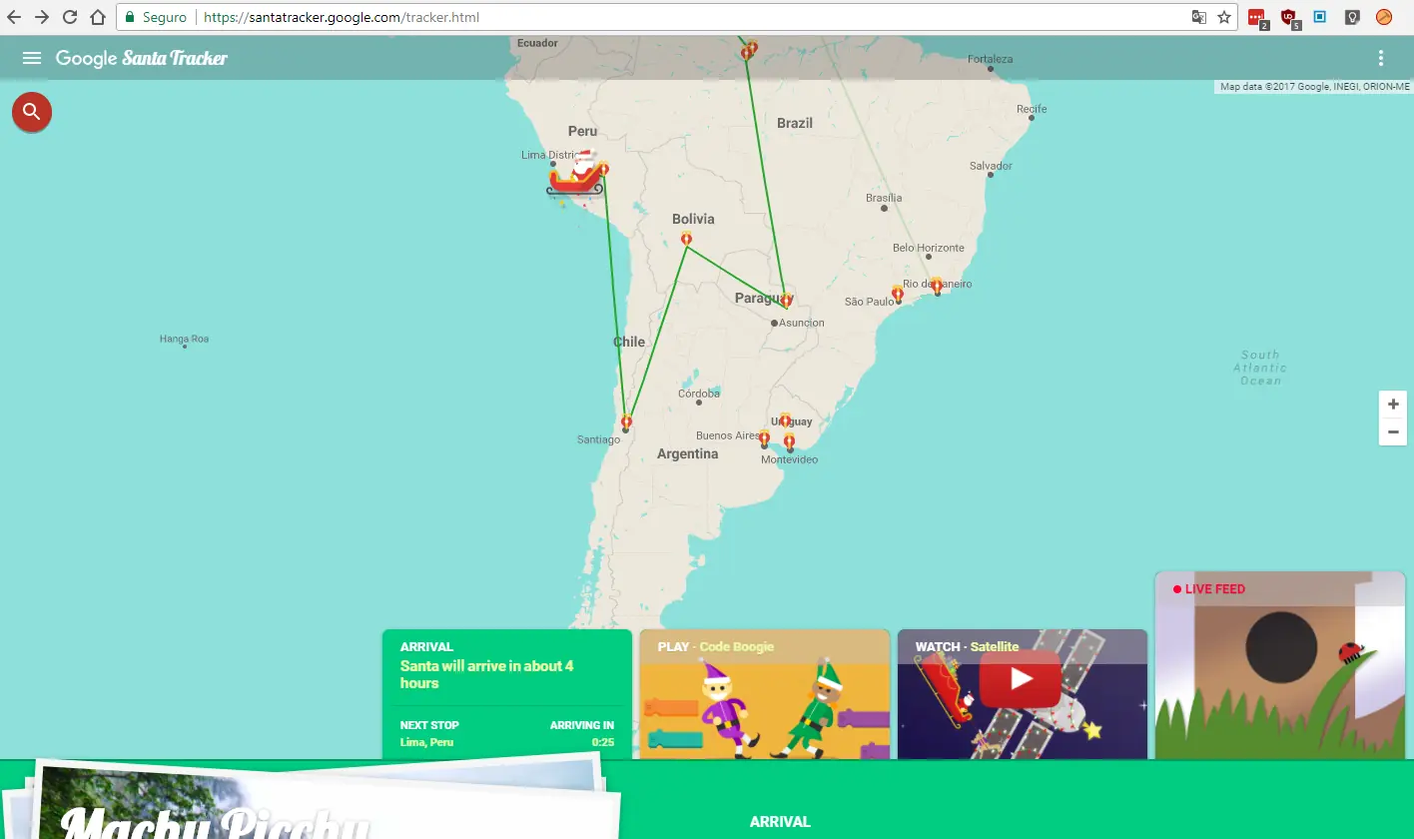The height and width of the screenshot is (839, 1414).
Task: Click inside the browser address bar
Action: 599,17
